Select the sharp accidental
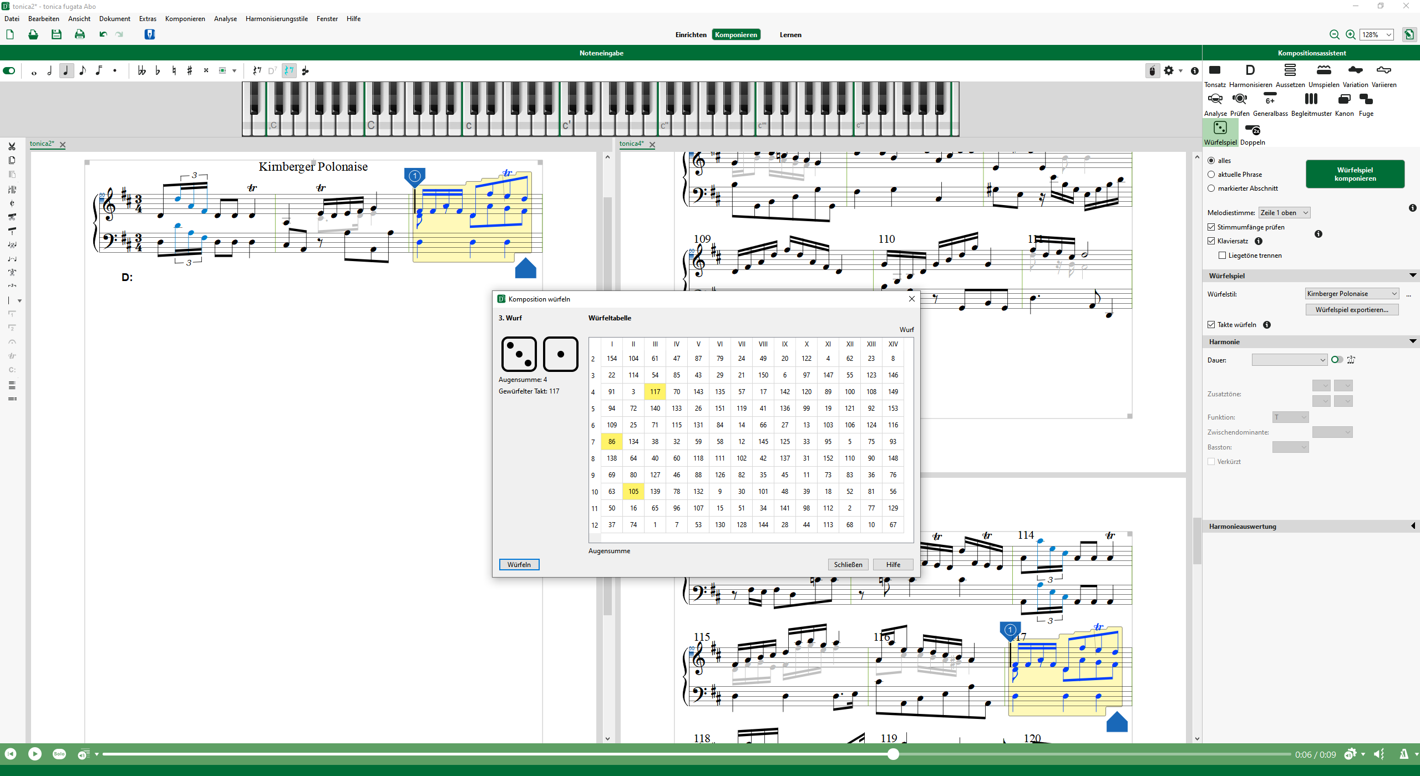The width and height of the screenshot is (1420, 776). coord(190,71)
